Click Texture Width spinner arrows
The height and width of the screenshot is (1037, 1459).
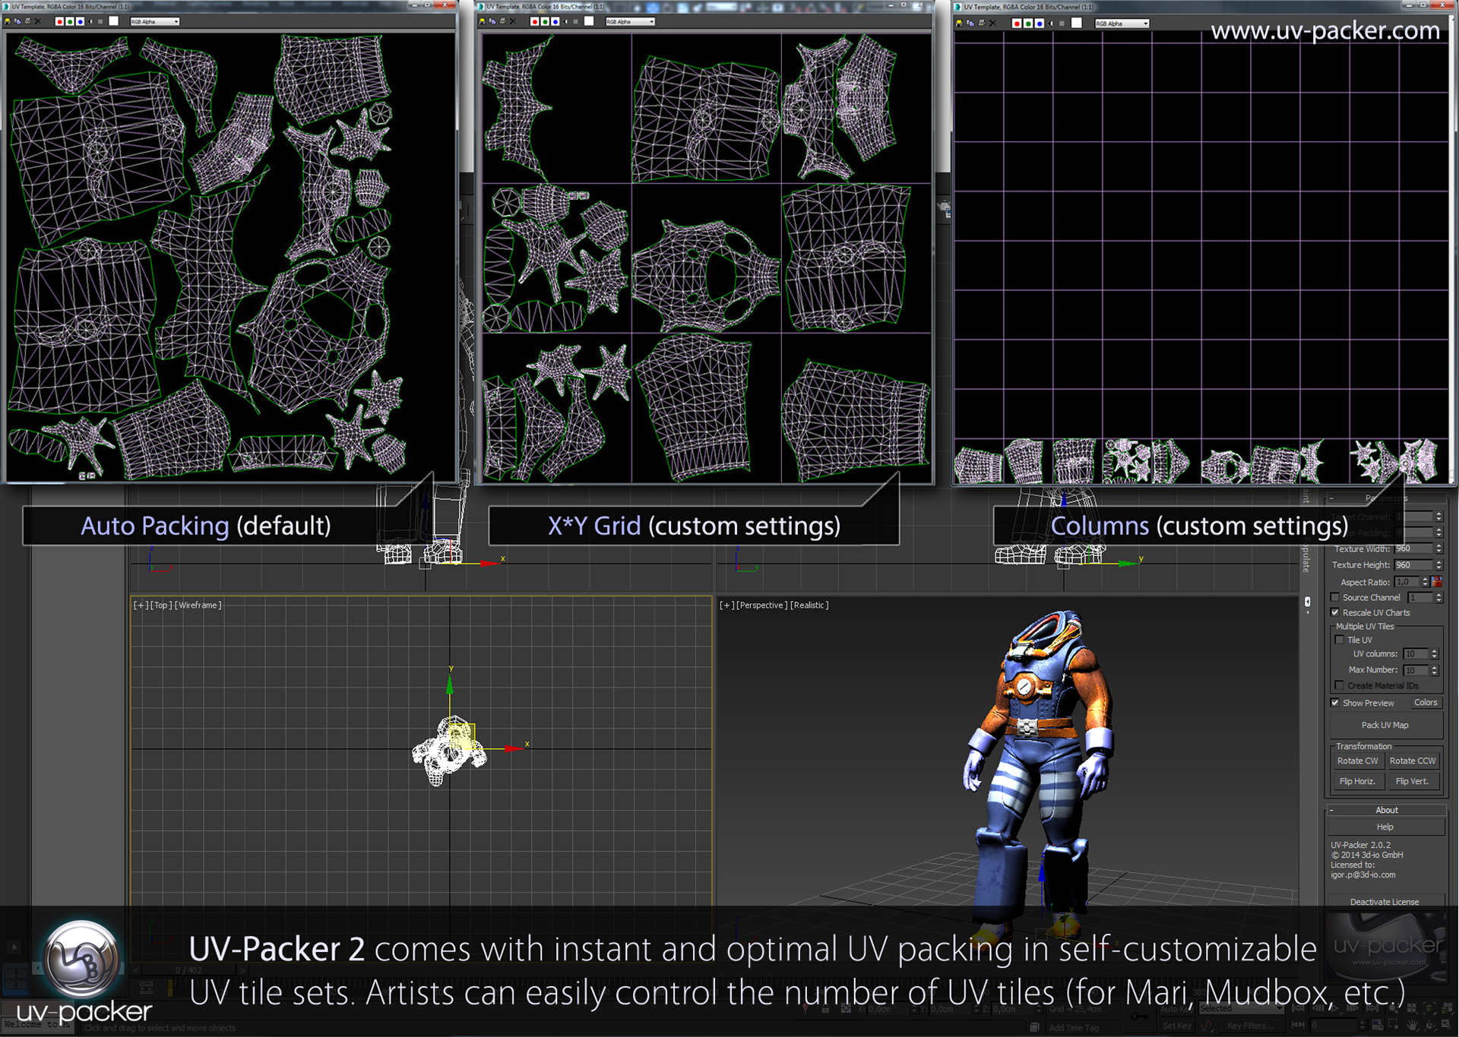point(1439,548)
